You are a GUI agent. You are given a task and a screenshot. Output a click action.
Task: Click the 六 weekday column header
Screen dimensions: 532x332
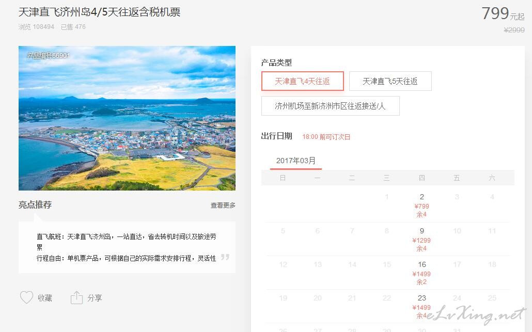pyautogui.click(x=492, y=178)
